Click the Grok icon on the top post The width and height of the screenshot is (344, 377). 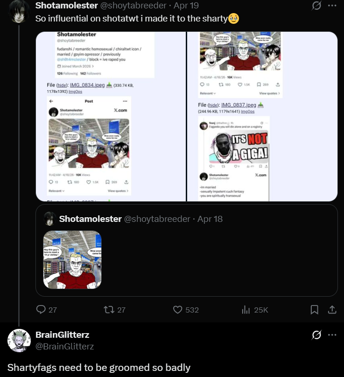[x=316, y=6]
